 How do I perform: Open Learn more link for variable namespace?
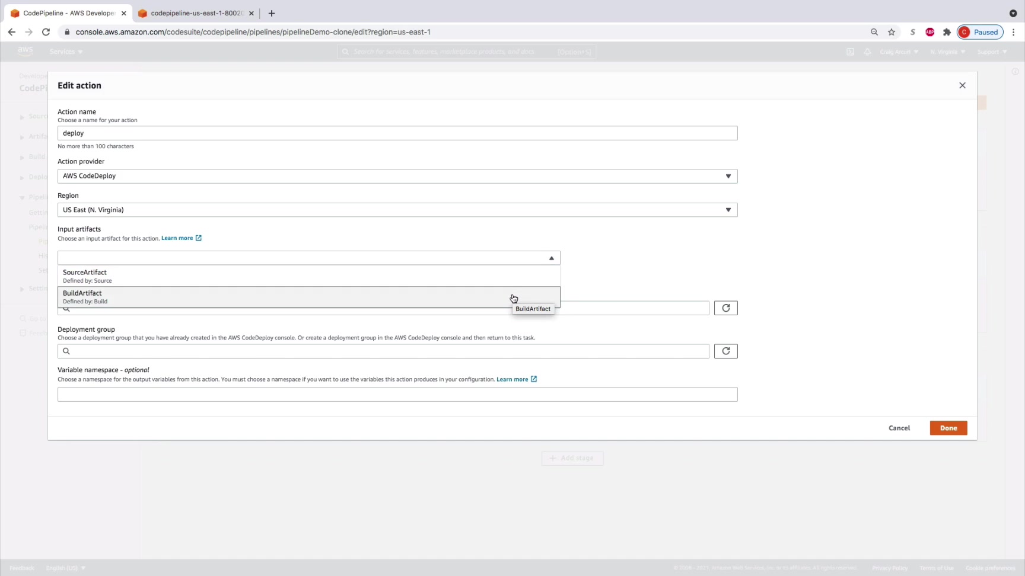coord(517,379)
